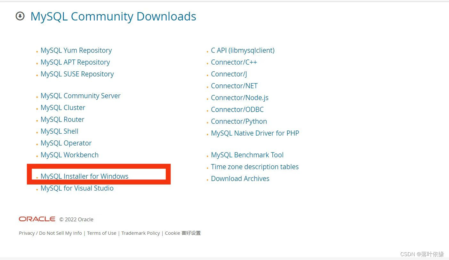The height and width of the screenshot is (260, 449).
Task: Open the MySQL Operator link
Action: click(x=66, y=143)
